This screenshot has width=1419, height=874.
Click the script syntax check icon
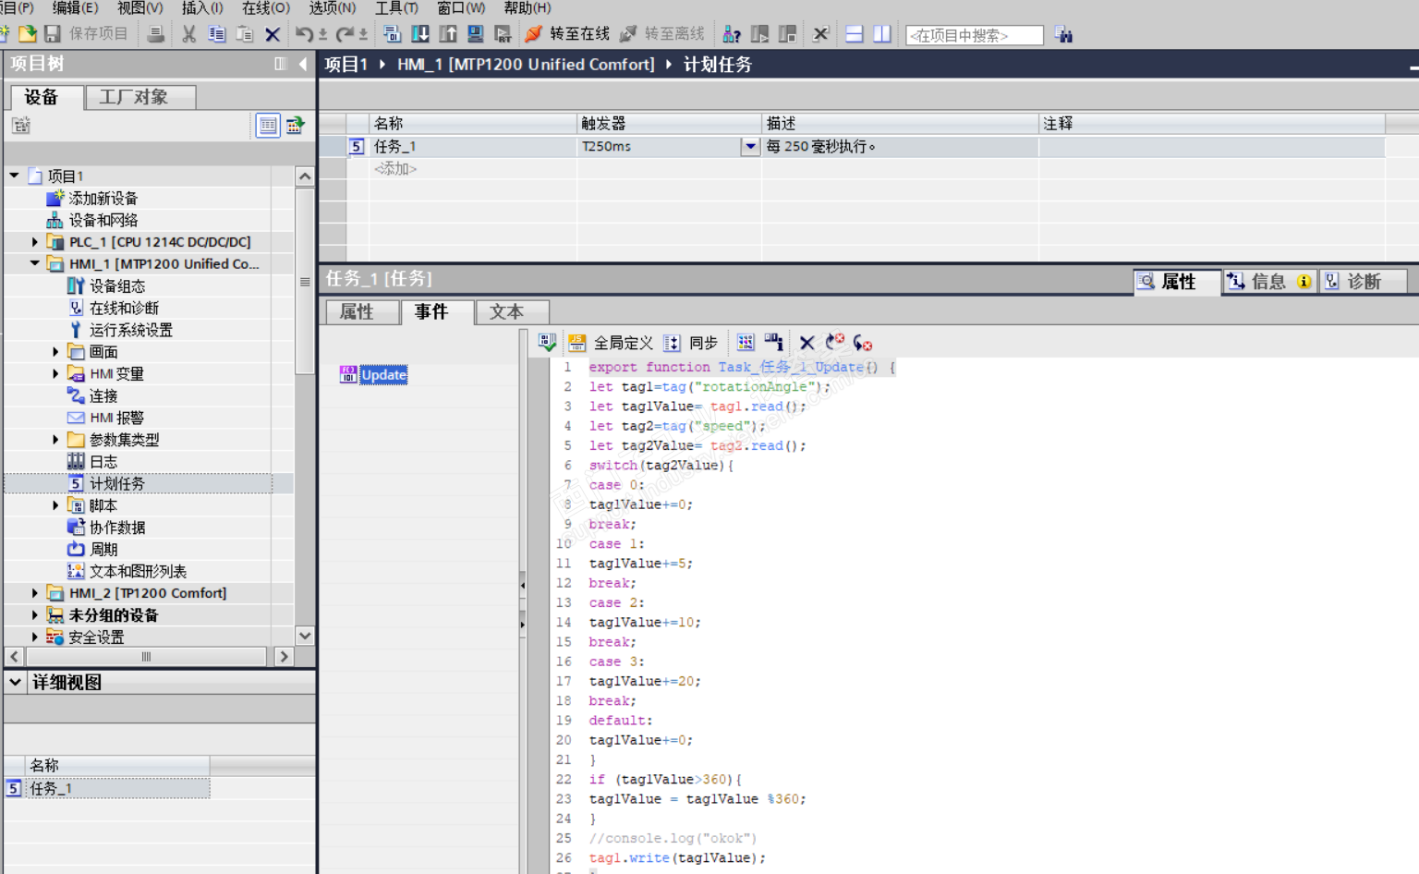[x=547, y=343]
